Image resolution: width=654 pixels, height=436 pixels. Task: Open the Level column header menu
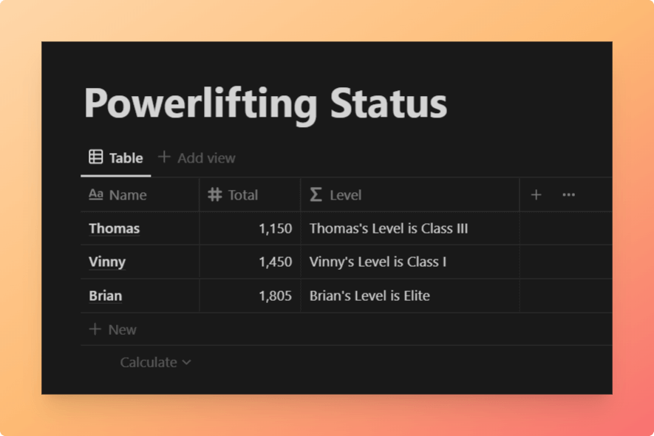pos(410,194)
